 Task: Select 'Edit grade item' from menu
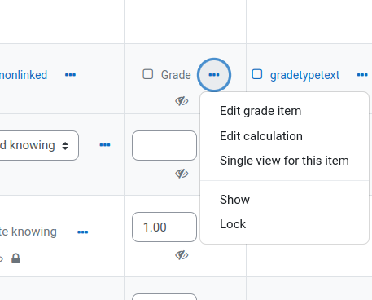(x=260, y=111)
